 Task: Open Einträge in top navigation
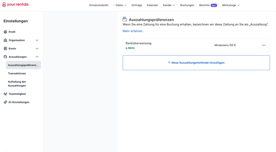pyautogui.click(x=137, y=5)
